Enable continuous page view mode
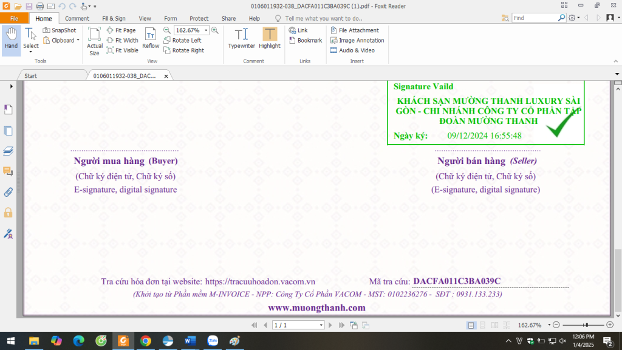The width and height of the screenshot is (622, 350). pos(483,325)
